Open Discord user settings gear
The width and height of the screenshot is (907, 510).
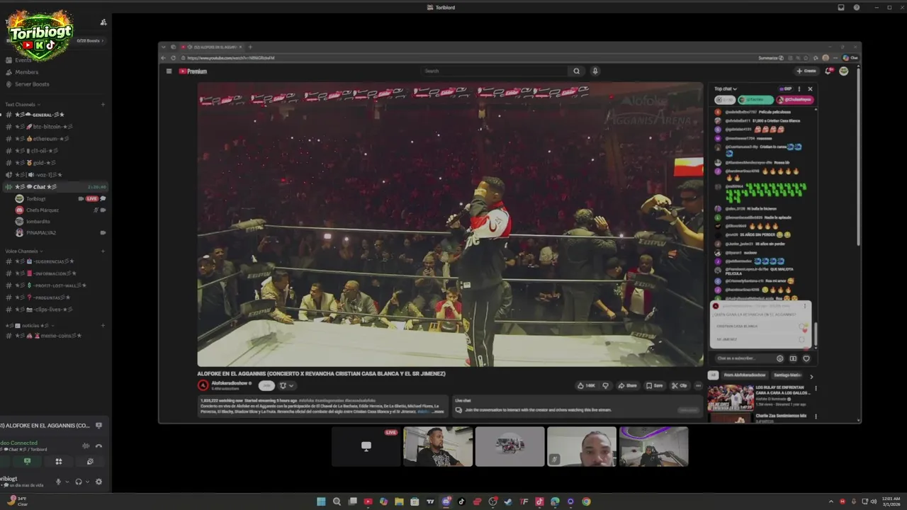(x=98, y=482)
